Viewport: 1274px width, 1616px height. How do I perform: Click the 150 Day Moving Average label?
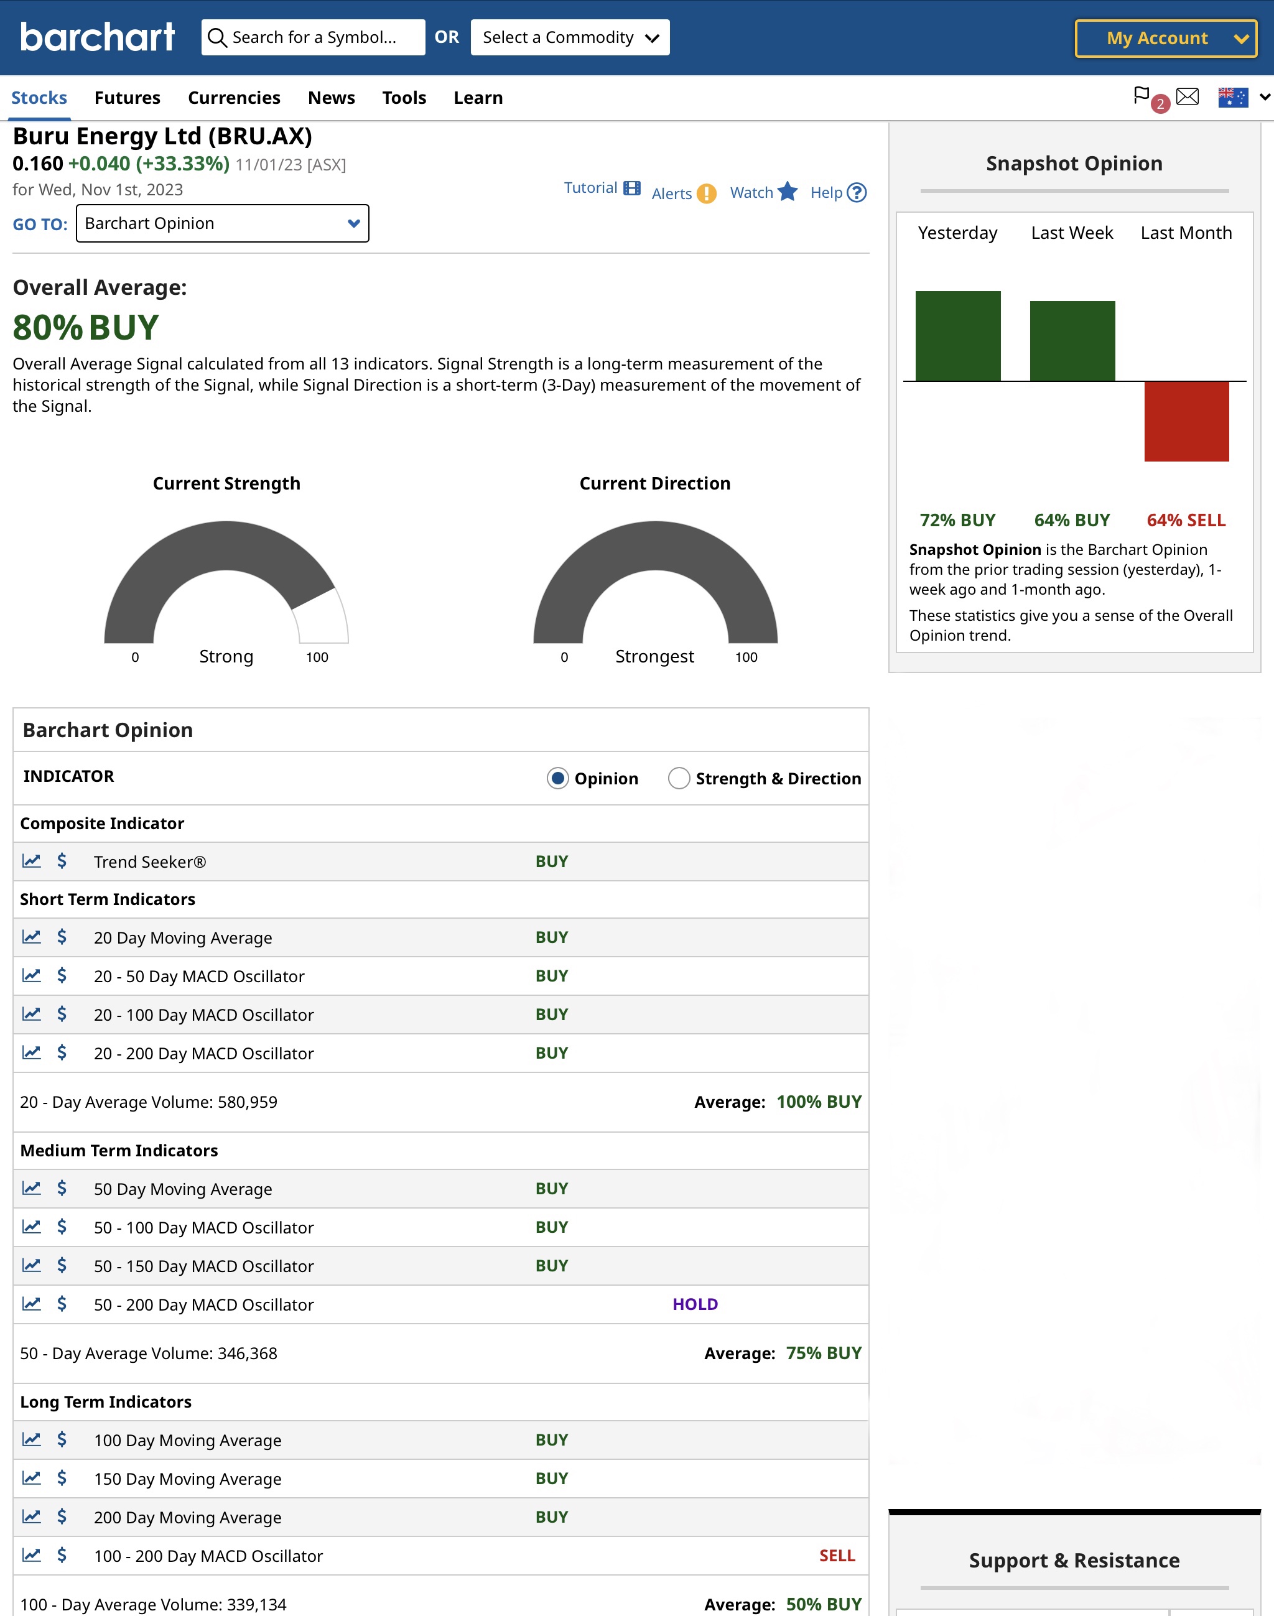point(188,1479)
